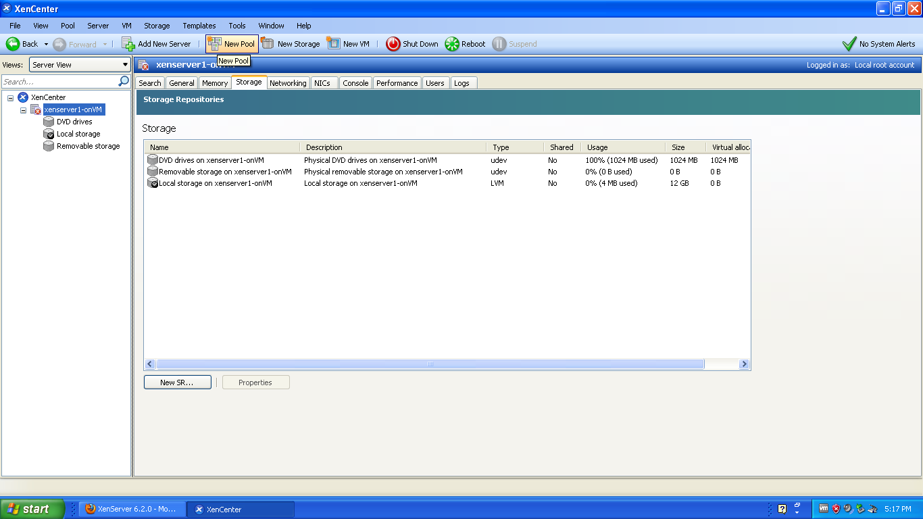The image size is (923, 519).
Task: Open the Back button dropdown arrow
Action: click(x=46, y=43)
